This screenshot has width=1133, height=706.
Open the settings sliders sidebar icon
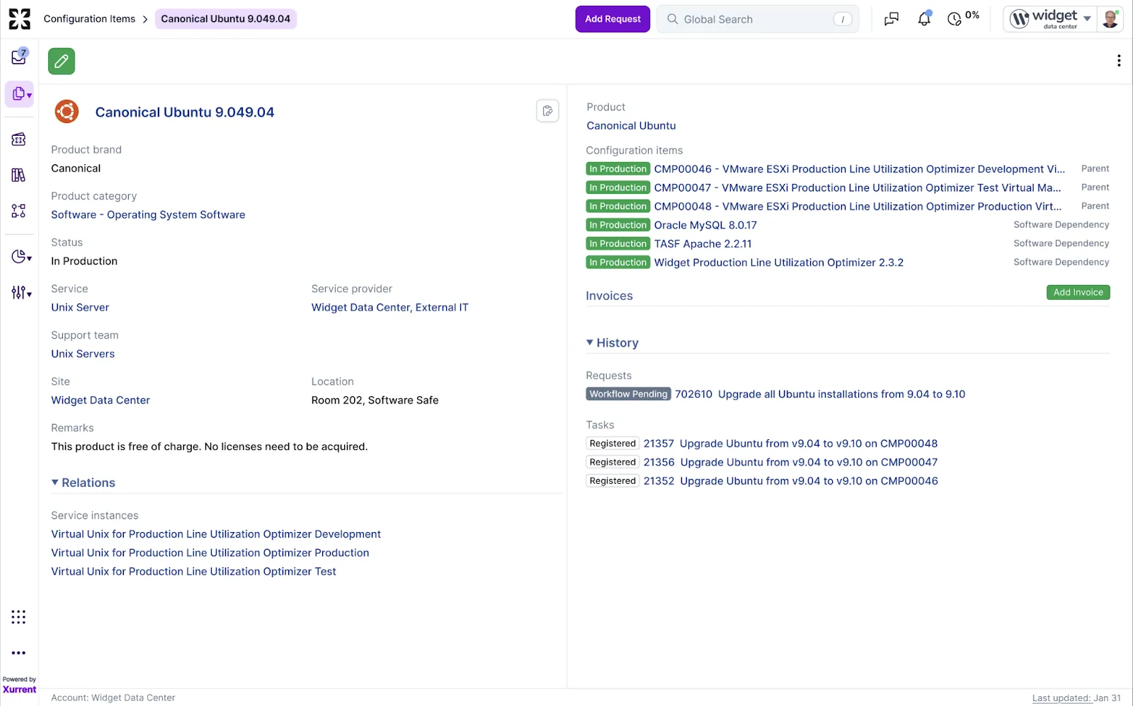pos(21,292)
